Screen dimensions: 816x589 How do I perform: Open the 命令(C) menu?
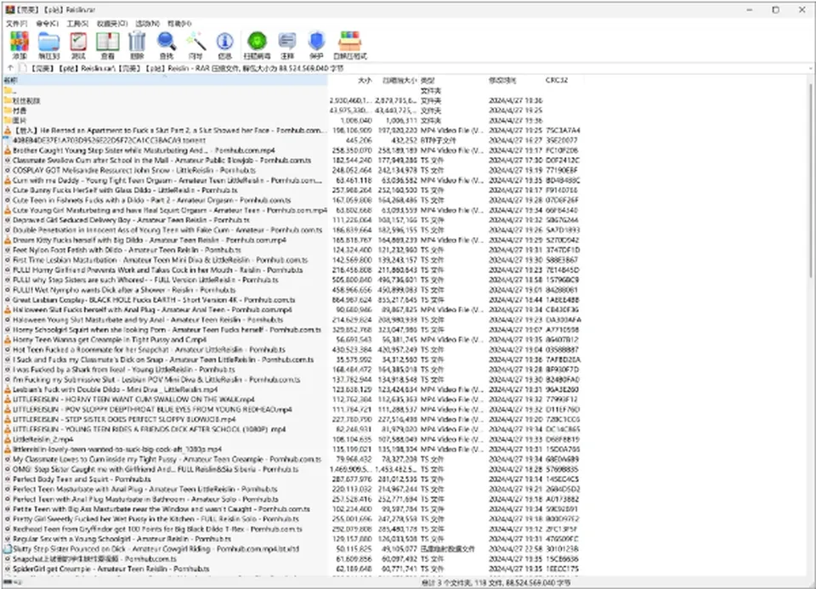pos(48,24)
